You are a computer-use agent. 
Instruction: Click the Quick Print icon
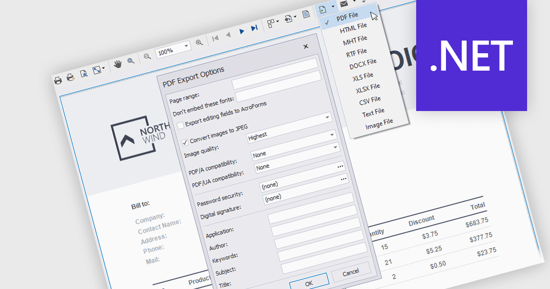pyautogui.click(x=71, y=78)
